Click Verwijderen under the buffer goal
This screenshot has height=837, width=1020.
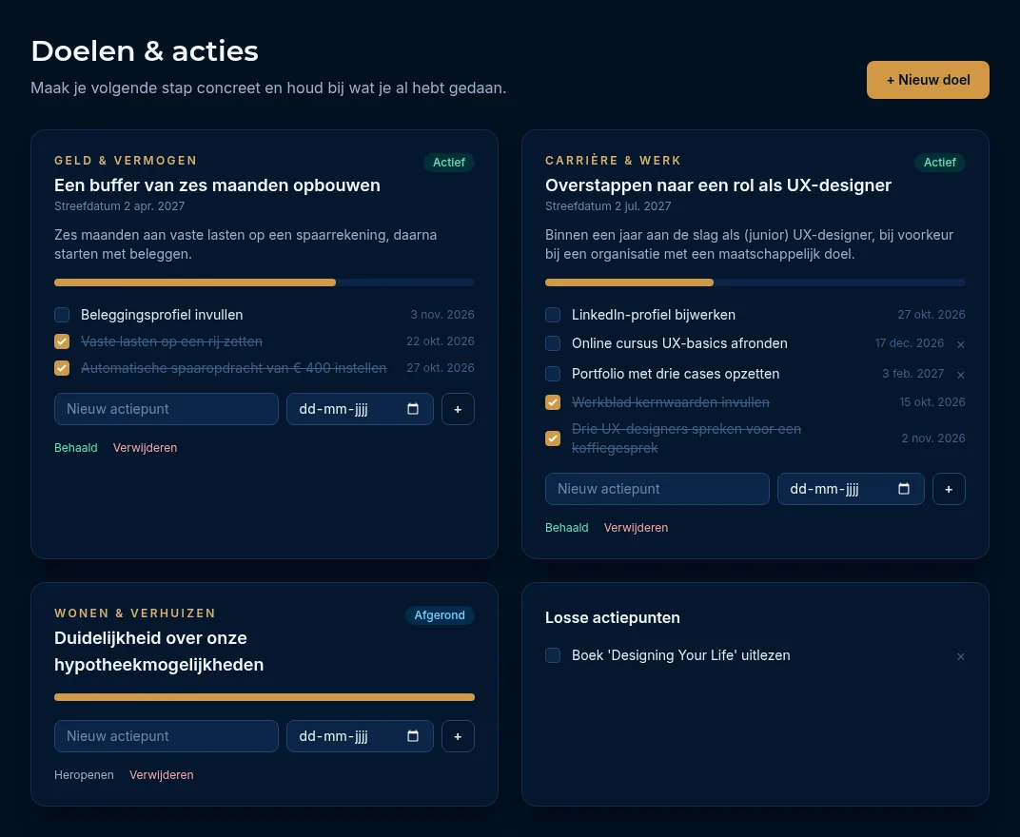145,447
